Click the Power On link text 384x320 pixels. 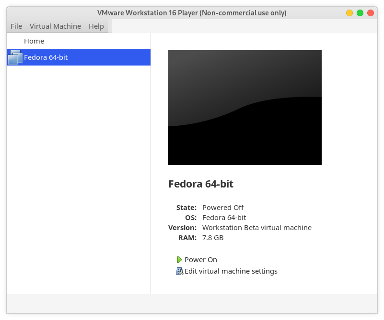pyautogui.click(x=201, y=260)
